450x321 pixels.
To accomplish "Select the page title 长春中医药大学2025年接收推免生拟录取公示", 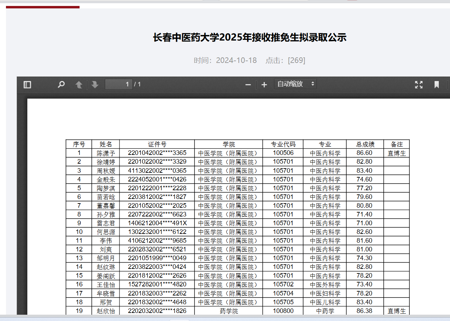I will tap(250, 37).
